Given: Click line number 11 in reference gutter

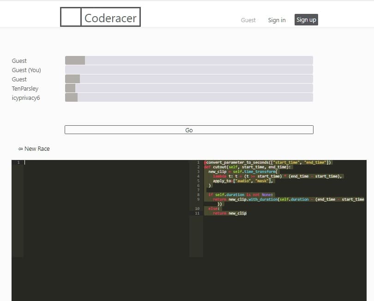Looking at the screenshot, I should (197, 213).
